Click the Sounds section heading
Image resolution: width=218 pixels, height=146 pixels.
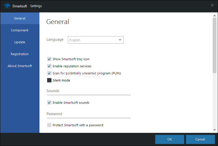click(53, 91)
